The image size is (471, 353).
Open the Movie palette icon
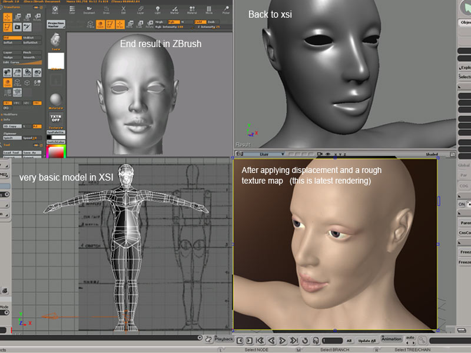[209, 10]
